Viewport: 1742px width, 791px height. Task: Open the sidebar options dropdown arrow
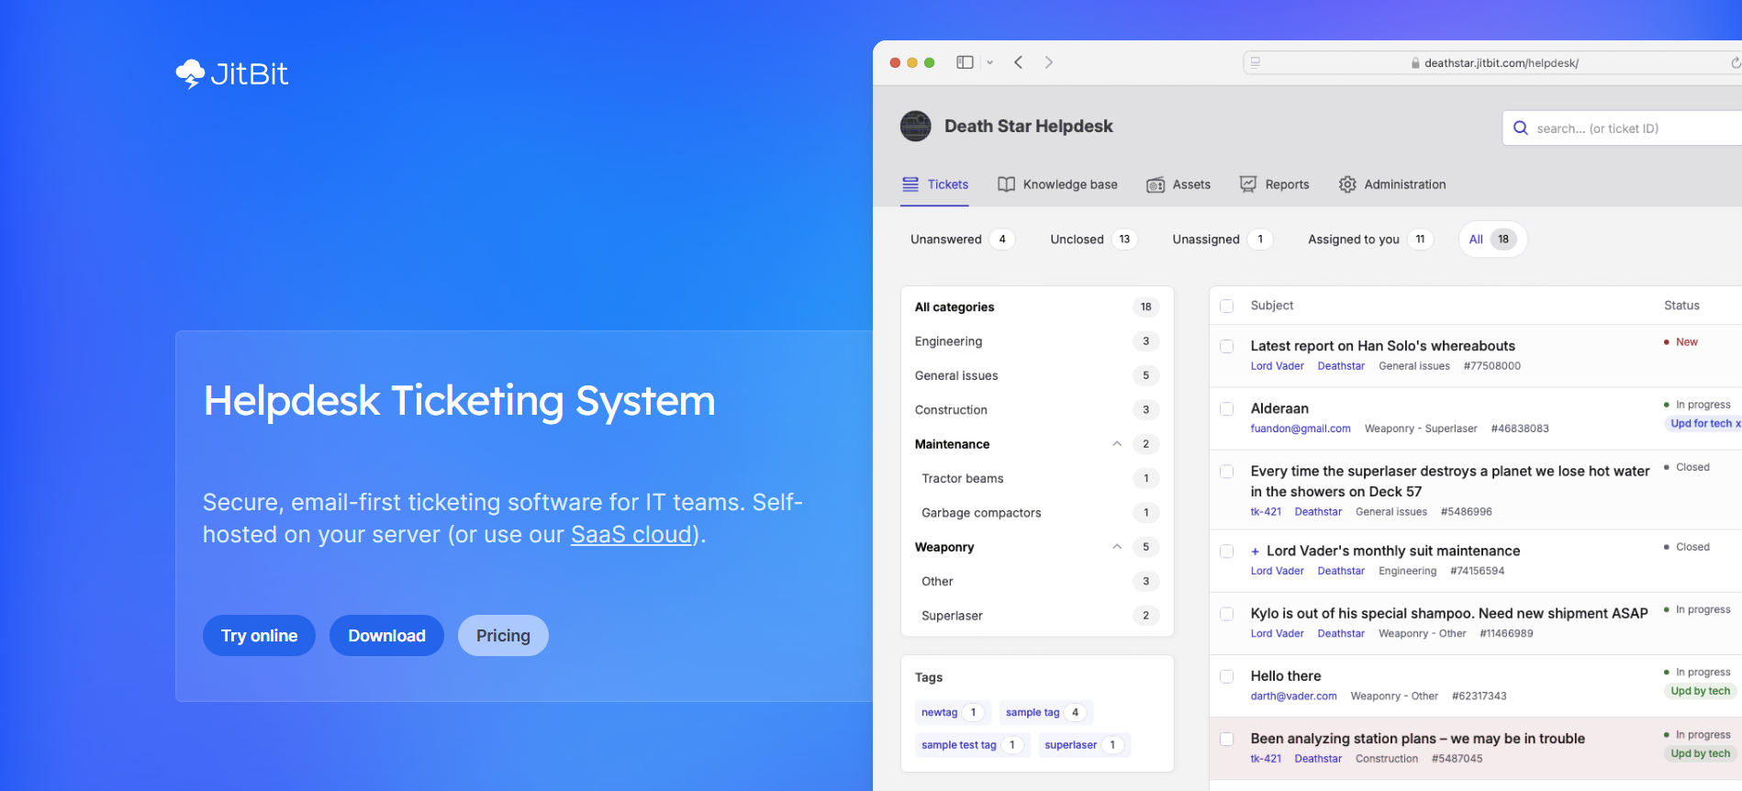click(990, 62)
